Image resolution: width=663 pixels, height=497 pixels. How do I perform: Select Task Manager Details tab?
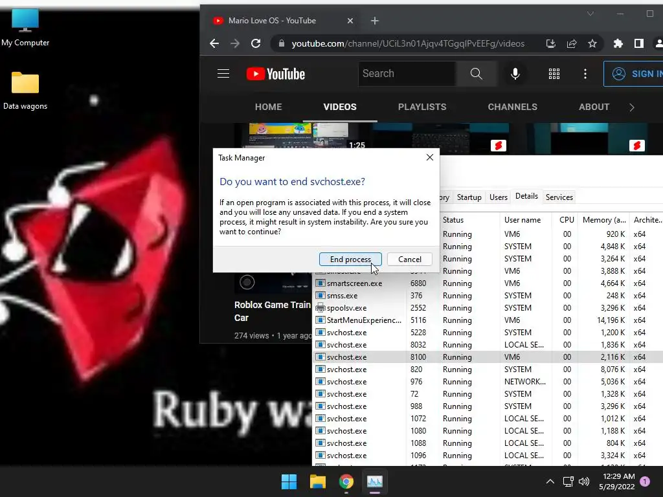[526, 196]
